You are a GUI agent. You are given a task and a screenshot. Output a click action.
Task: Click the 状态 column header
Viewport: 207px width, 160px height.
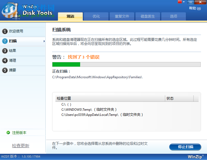(x=179, y=99)
